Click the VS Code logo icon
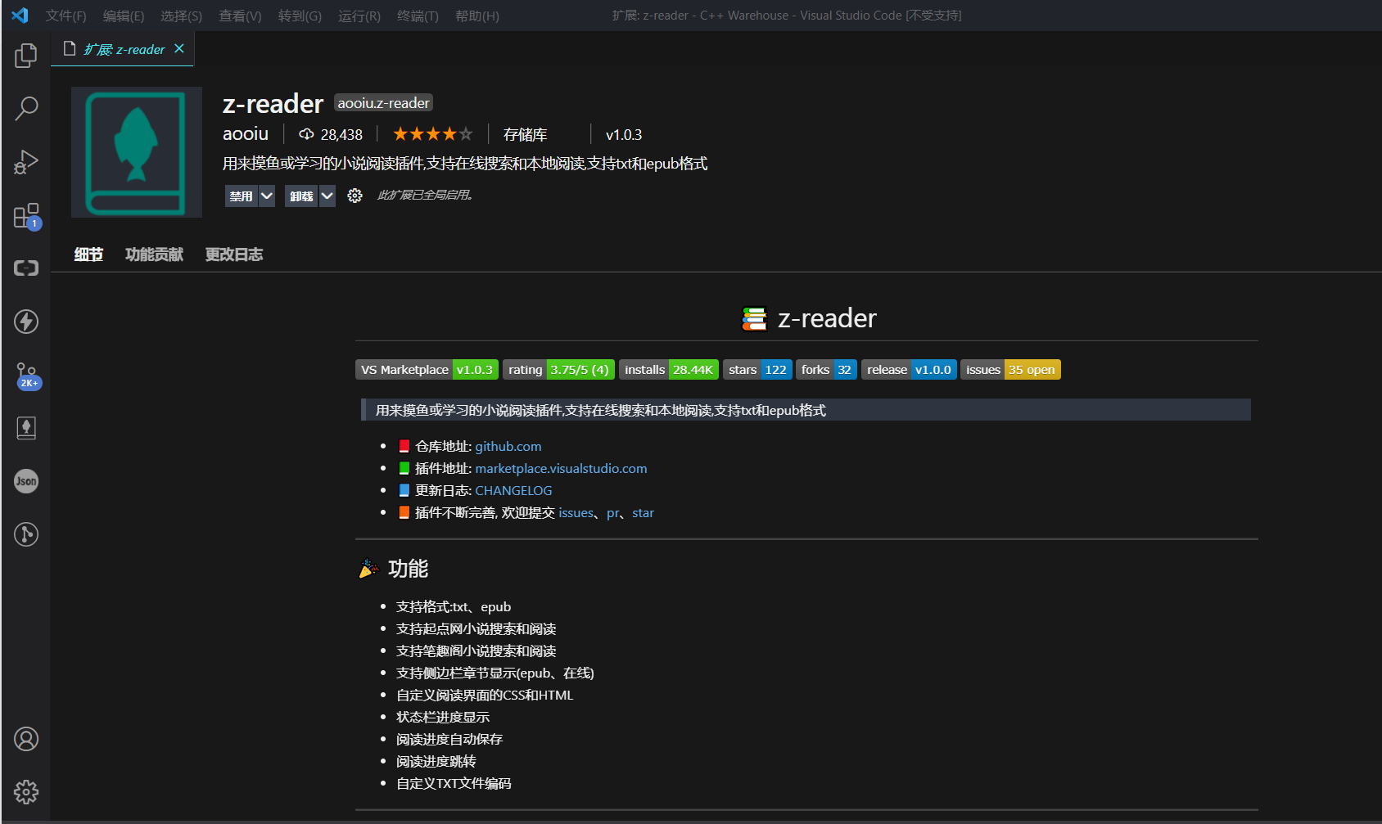Image resolution: width=1382 pixels, height=824 pixels. pyautogui.click(x=20, y=16)
